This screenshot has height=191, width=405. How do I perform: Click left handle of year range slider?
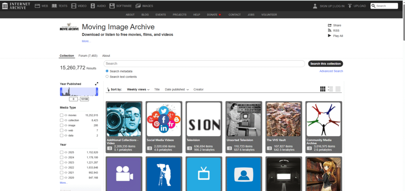coord(61,92)
